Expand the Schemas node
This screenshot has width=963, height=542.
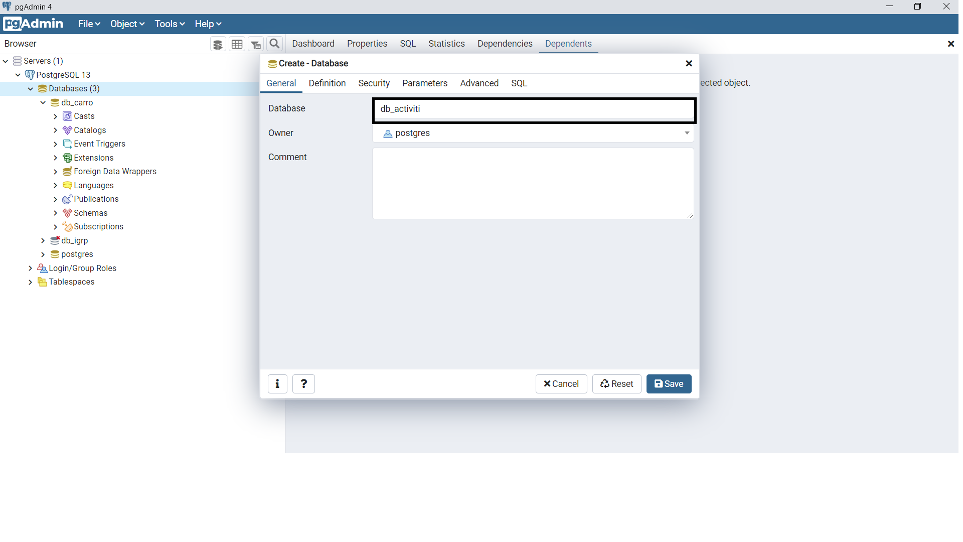coord(56,213)
